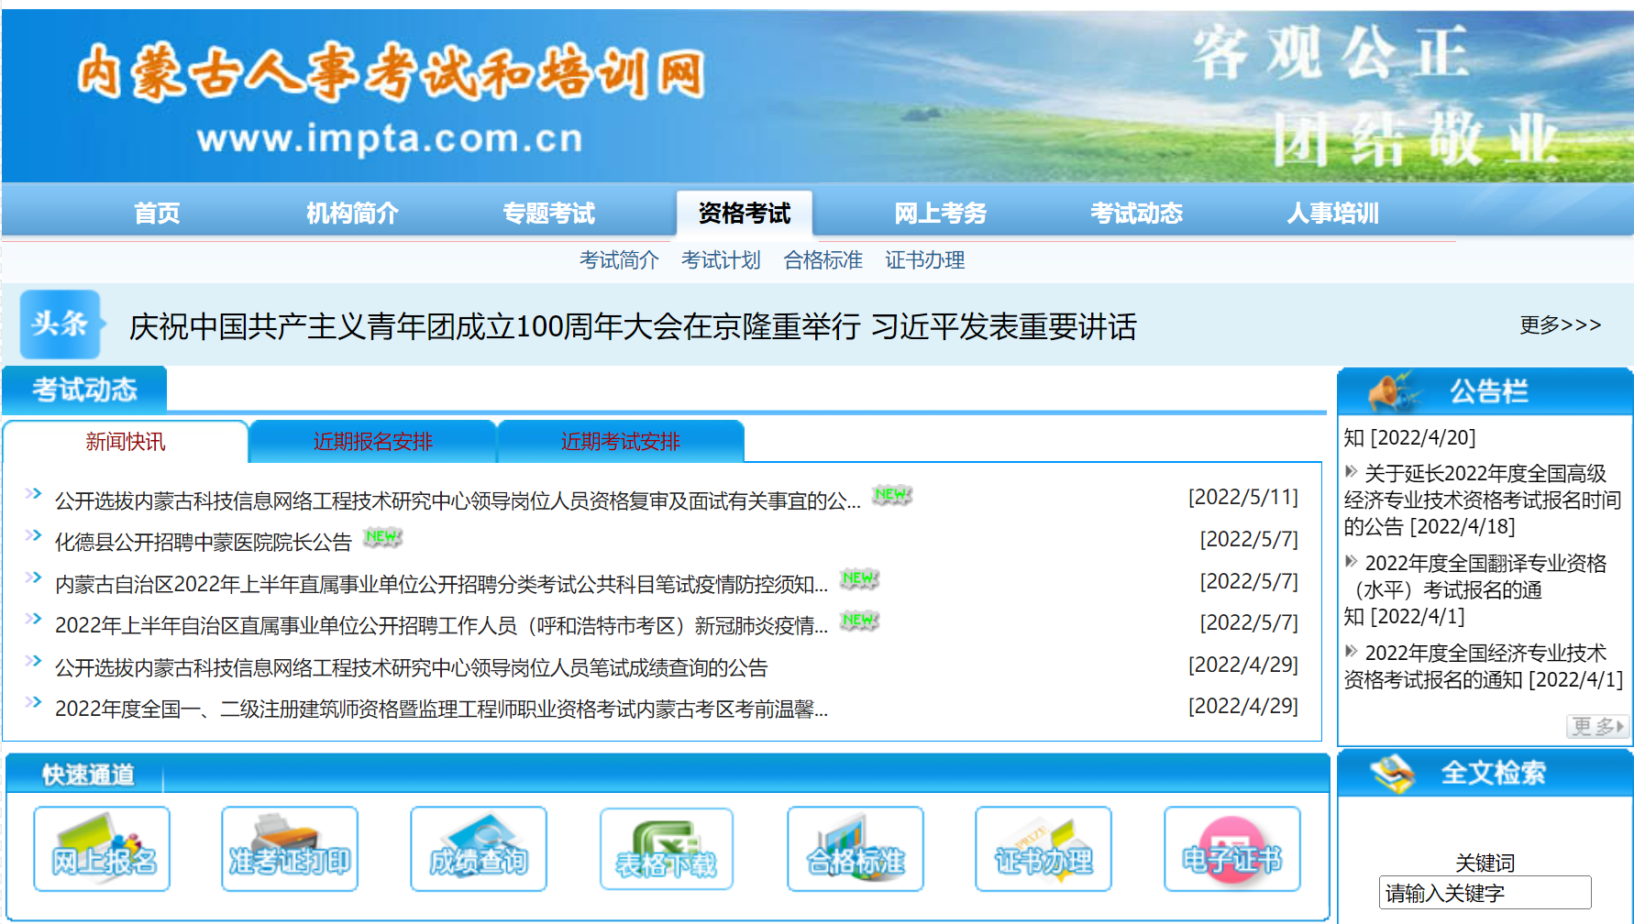Click triangle bullet before 关于延长2022年度全国高级 notice
The width and height of the screenshot is (1634, 924).
coord(1351,472)
